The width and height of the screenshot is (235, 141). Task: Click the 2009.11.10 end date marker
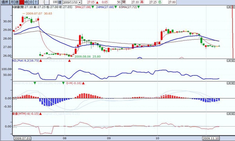click(x=211, y=138)
